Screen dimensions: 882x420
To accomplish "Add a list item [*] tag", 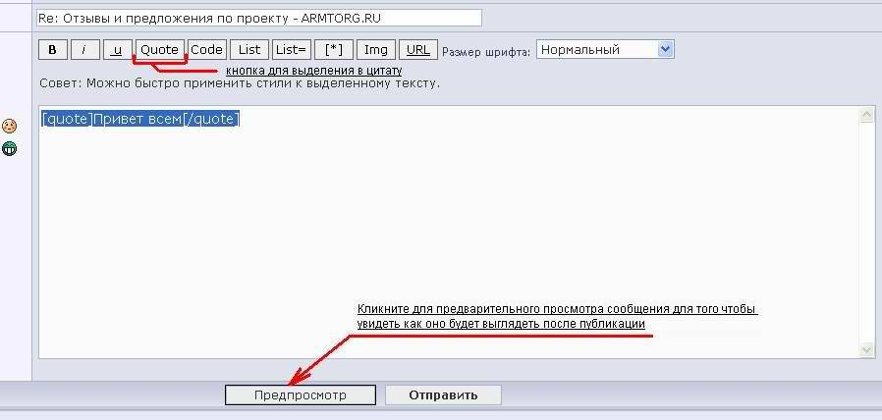I will pyautogui.click(x=333, y=49).
